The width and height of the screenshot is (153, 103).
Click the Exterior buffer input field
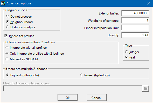(135, 13)
